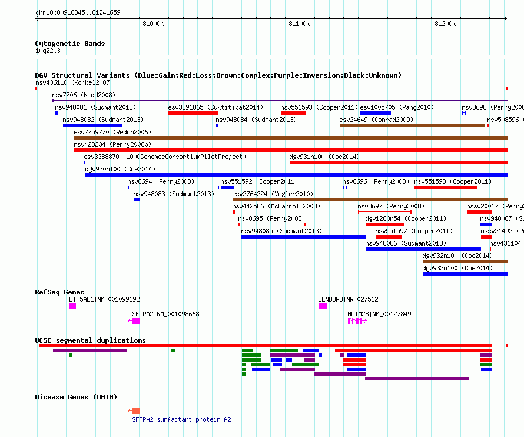Viewport: 524px width, 437px height.
Task: Click nsv551592 (Cooper2011) blue bar
Action: [x=228, y=187]
